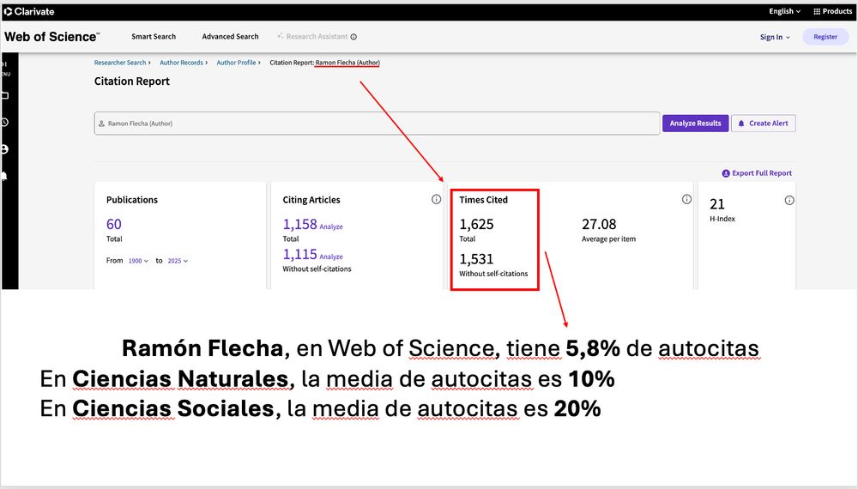
Task: Open the 60 total publications link
Action: 114,224
